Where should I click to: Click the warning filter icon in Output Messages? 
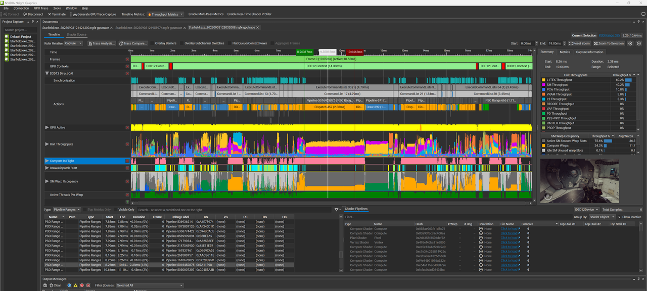click(75, 285)
